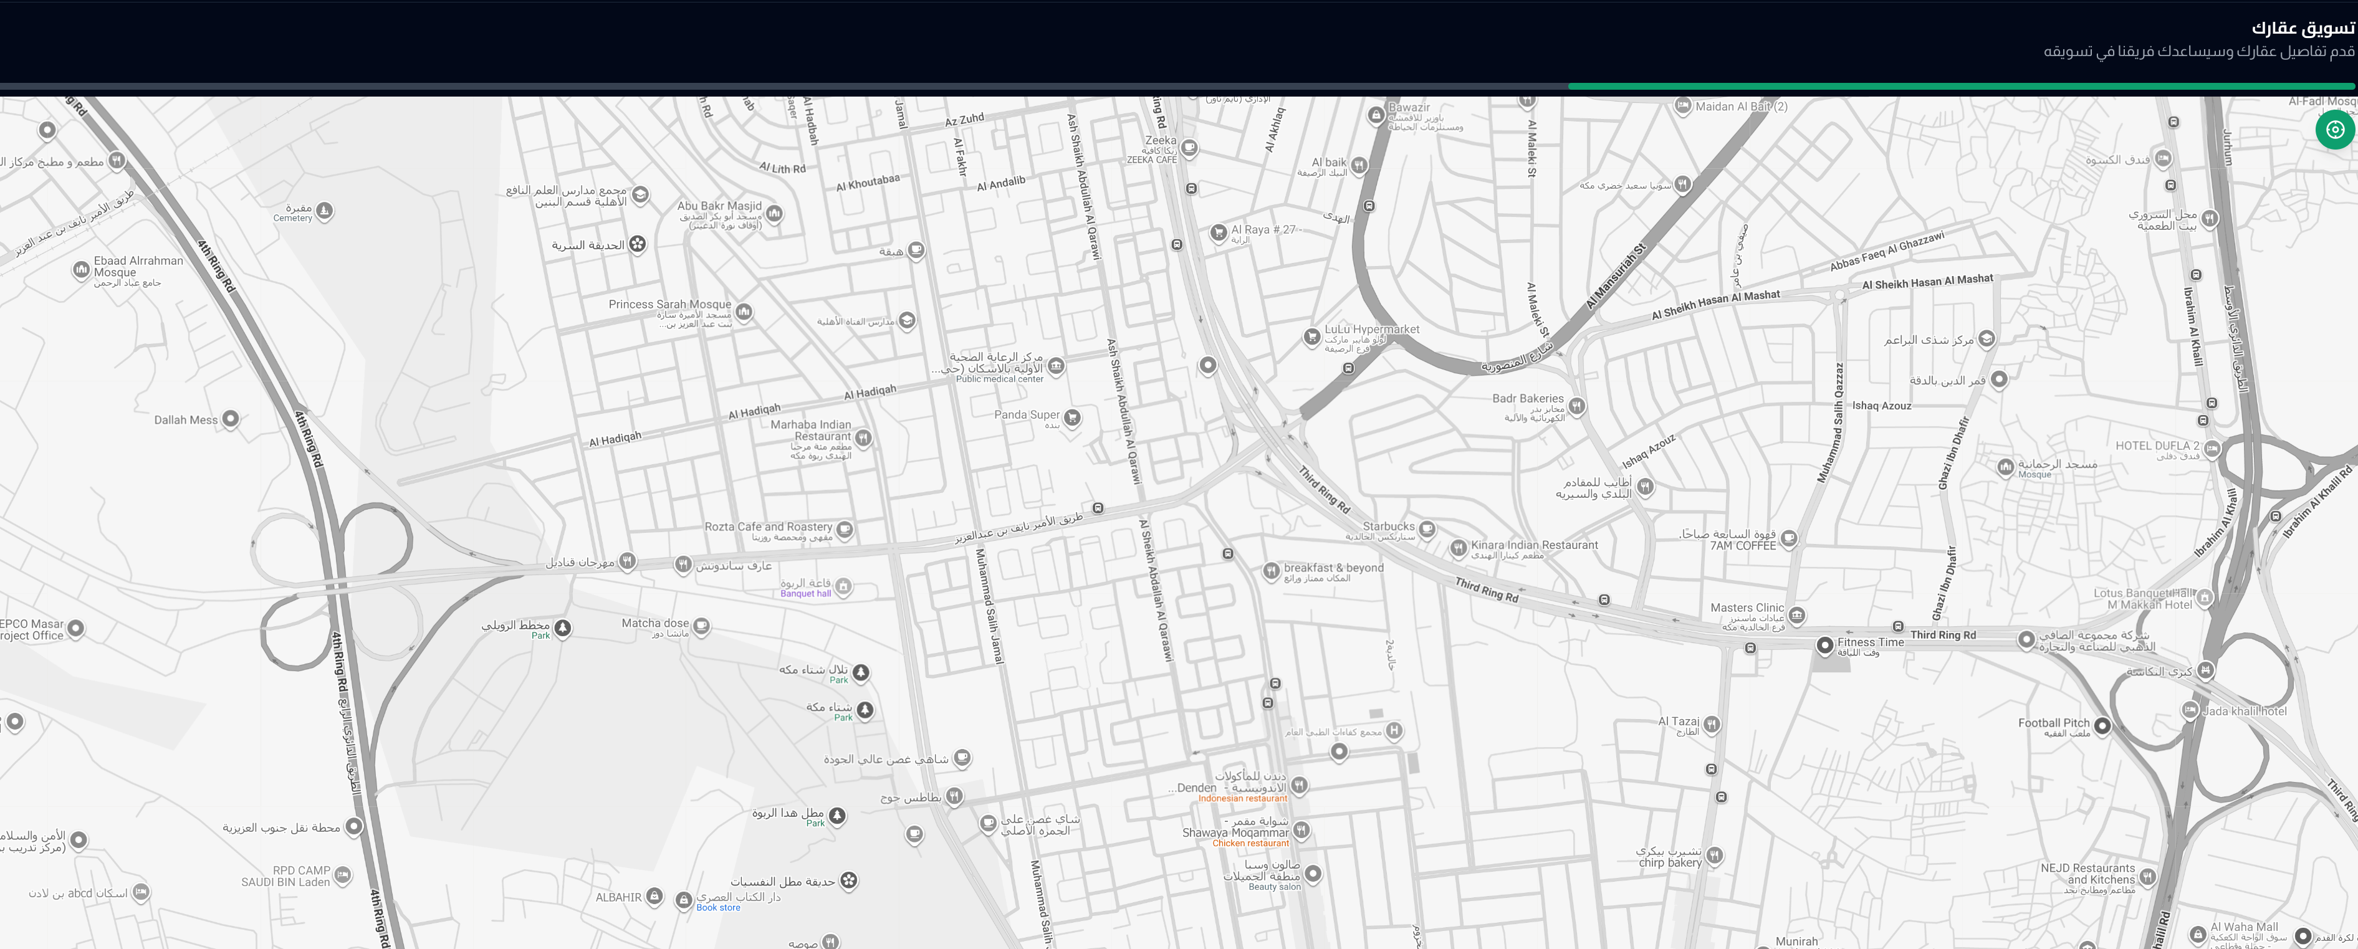This screenshot has width=2358, height=949.
Task: Select the Al baik restaurant pin
Action: (x=1359, y=165)
